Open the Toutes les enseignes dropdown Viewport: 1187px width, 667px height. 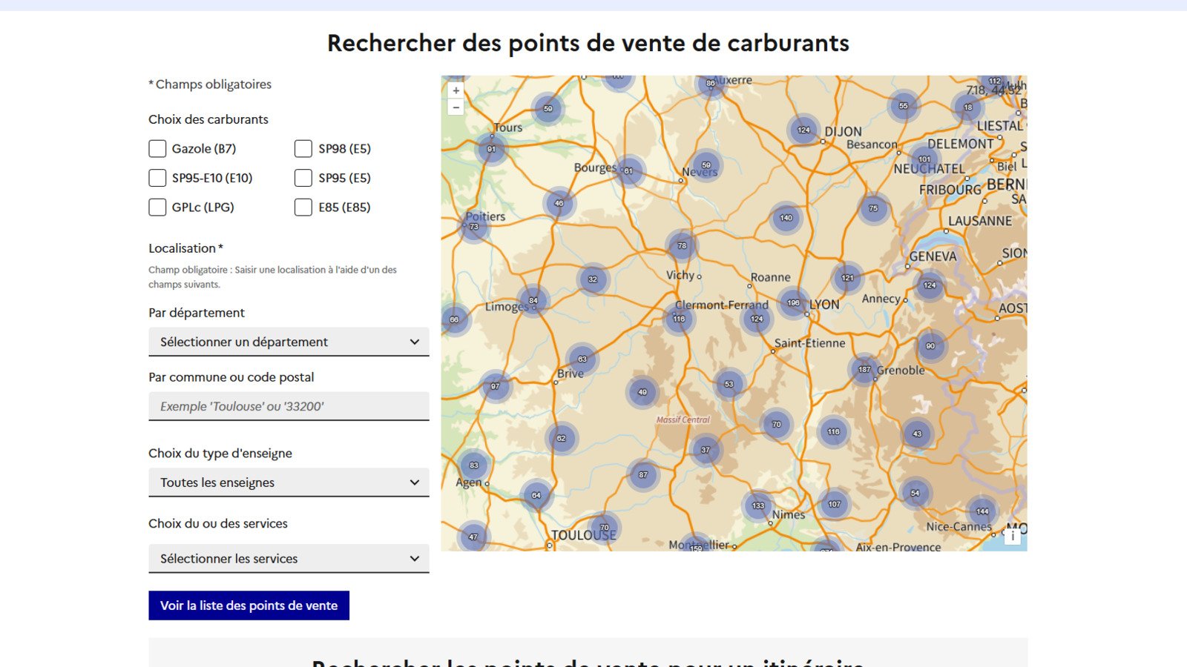click(289, 482)
